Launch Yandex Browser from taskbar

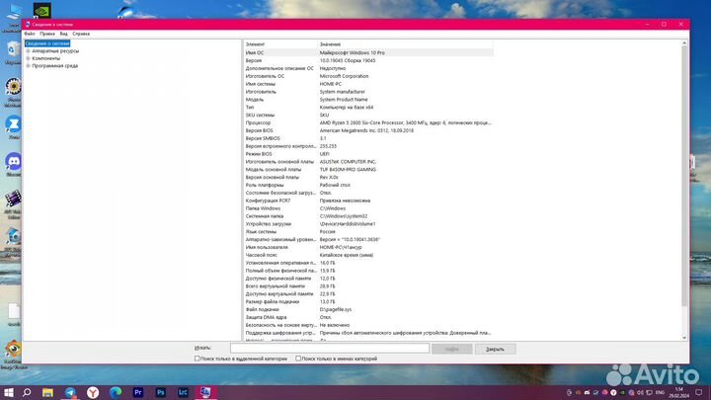pos(93,392)
